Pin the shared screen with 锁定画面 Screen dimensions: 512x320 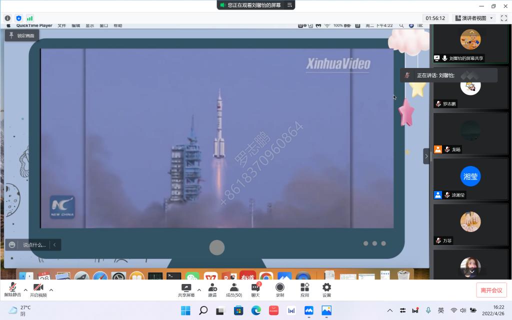(22, 35)
